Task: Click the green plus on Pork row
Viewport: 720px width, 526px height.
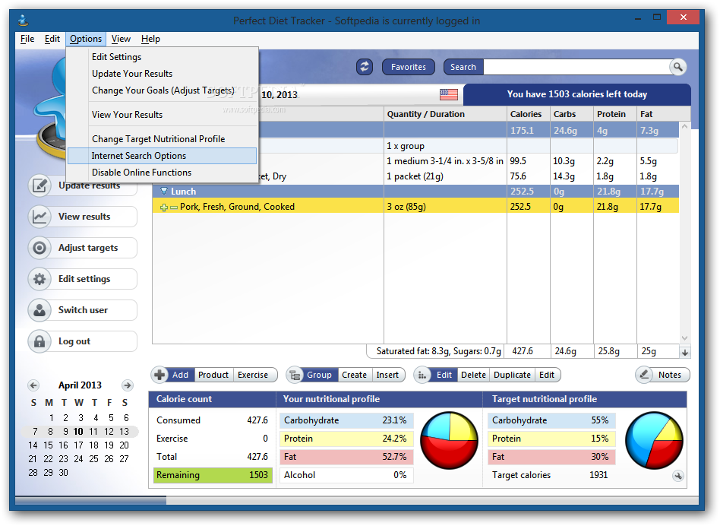Action: pos(164,208)
